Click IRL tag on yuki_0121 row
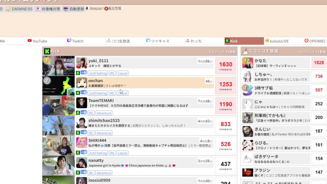Screen dimensions: 327x184 [x=112, y=73]
